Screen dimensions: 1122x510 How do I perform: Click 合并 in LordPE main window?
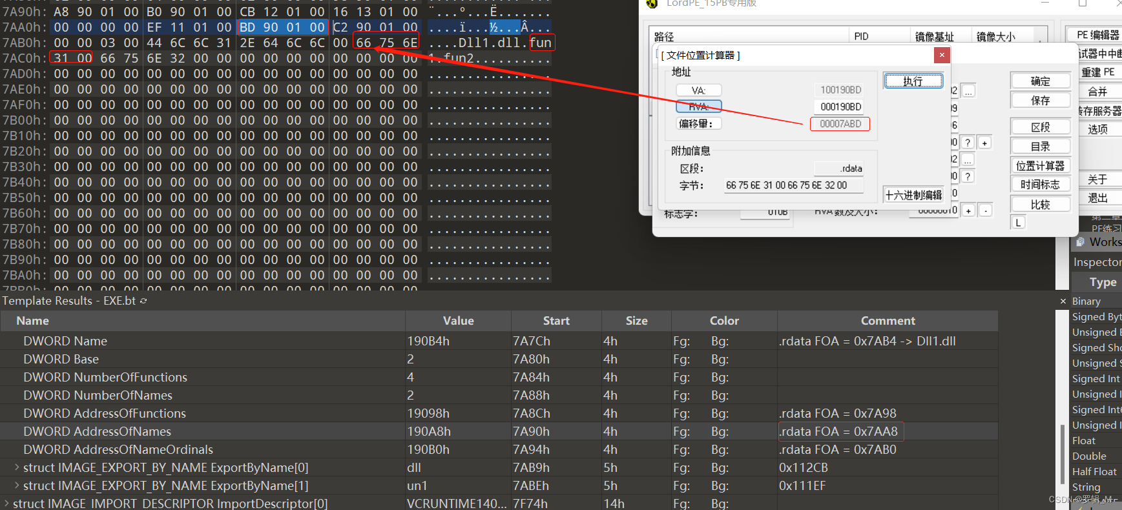[1098, 92]
